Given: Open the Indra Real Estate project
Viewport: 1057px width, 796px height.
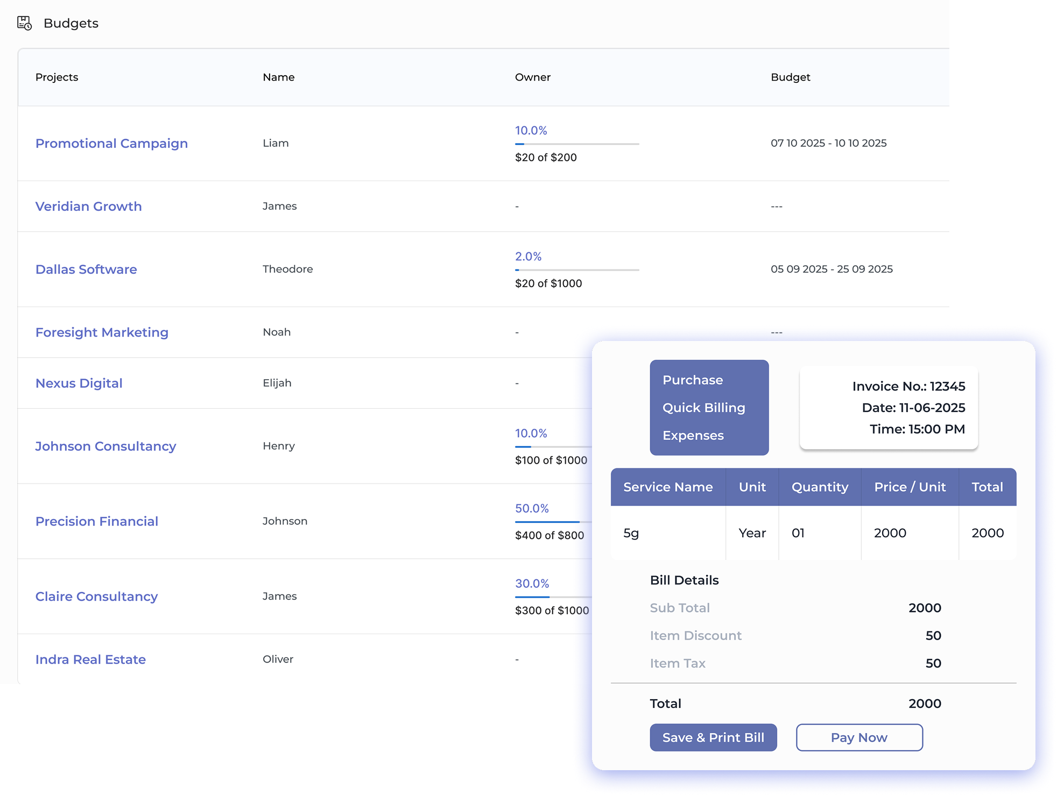Looking at the screenshot, I should pyautogui.click(x=90, y=659).
